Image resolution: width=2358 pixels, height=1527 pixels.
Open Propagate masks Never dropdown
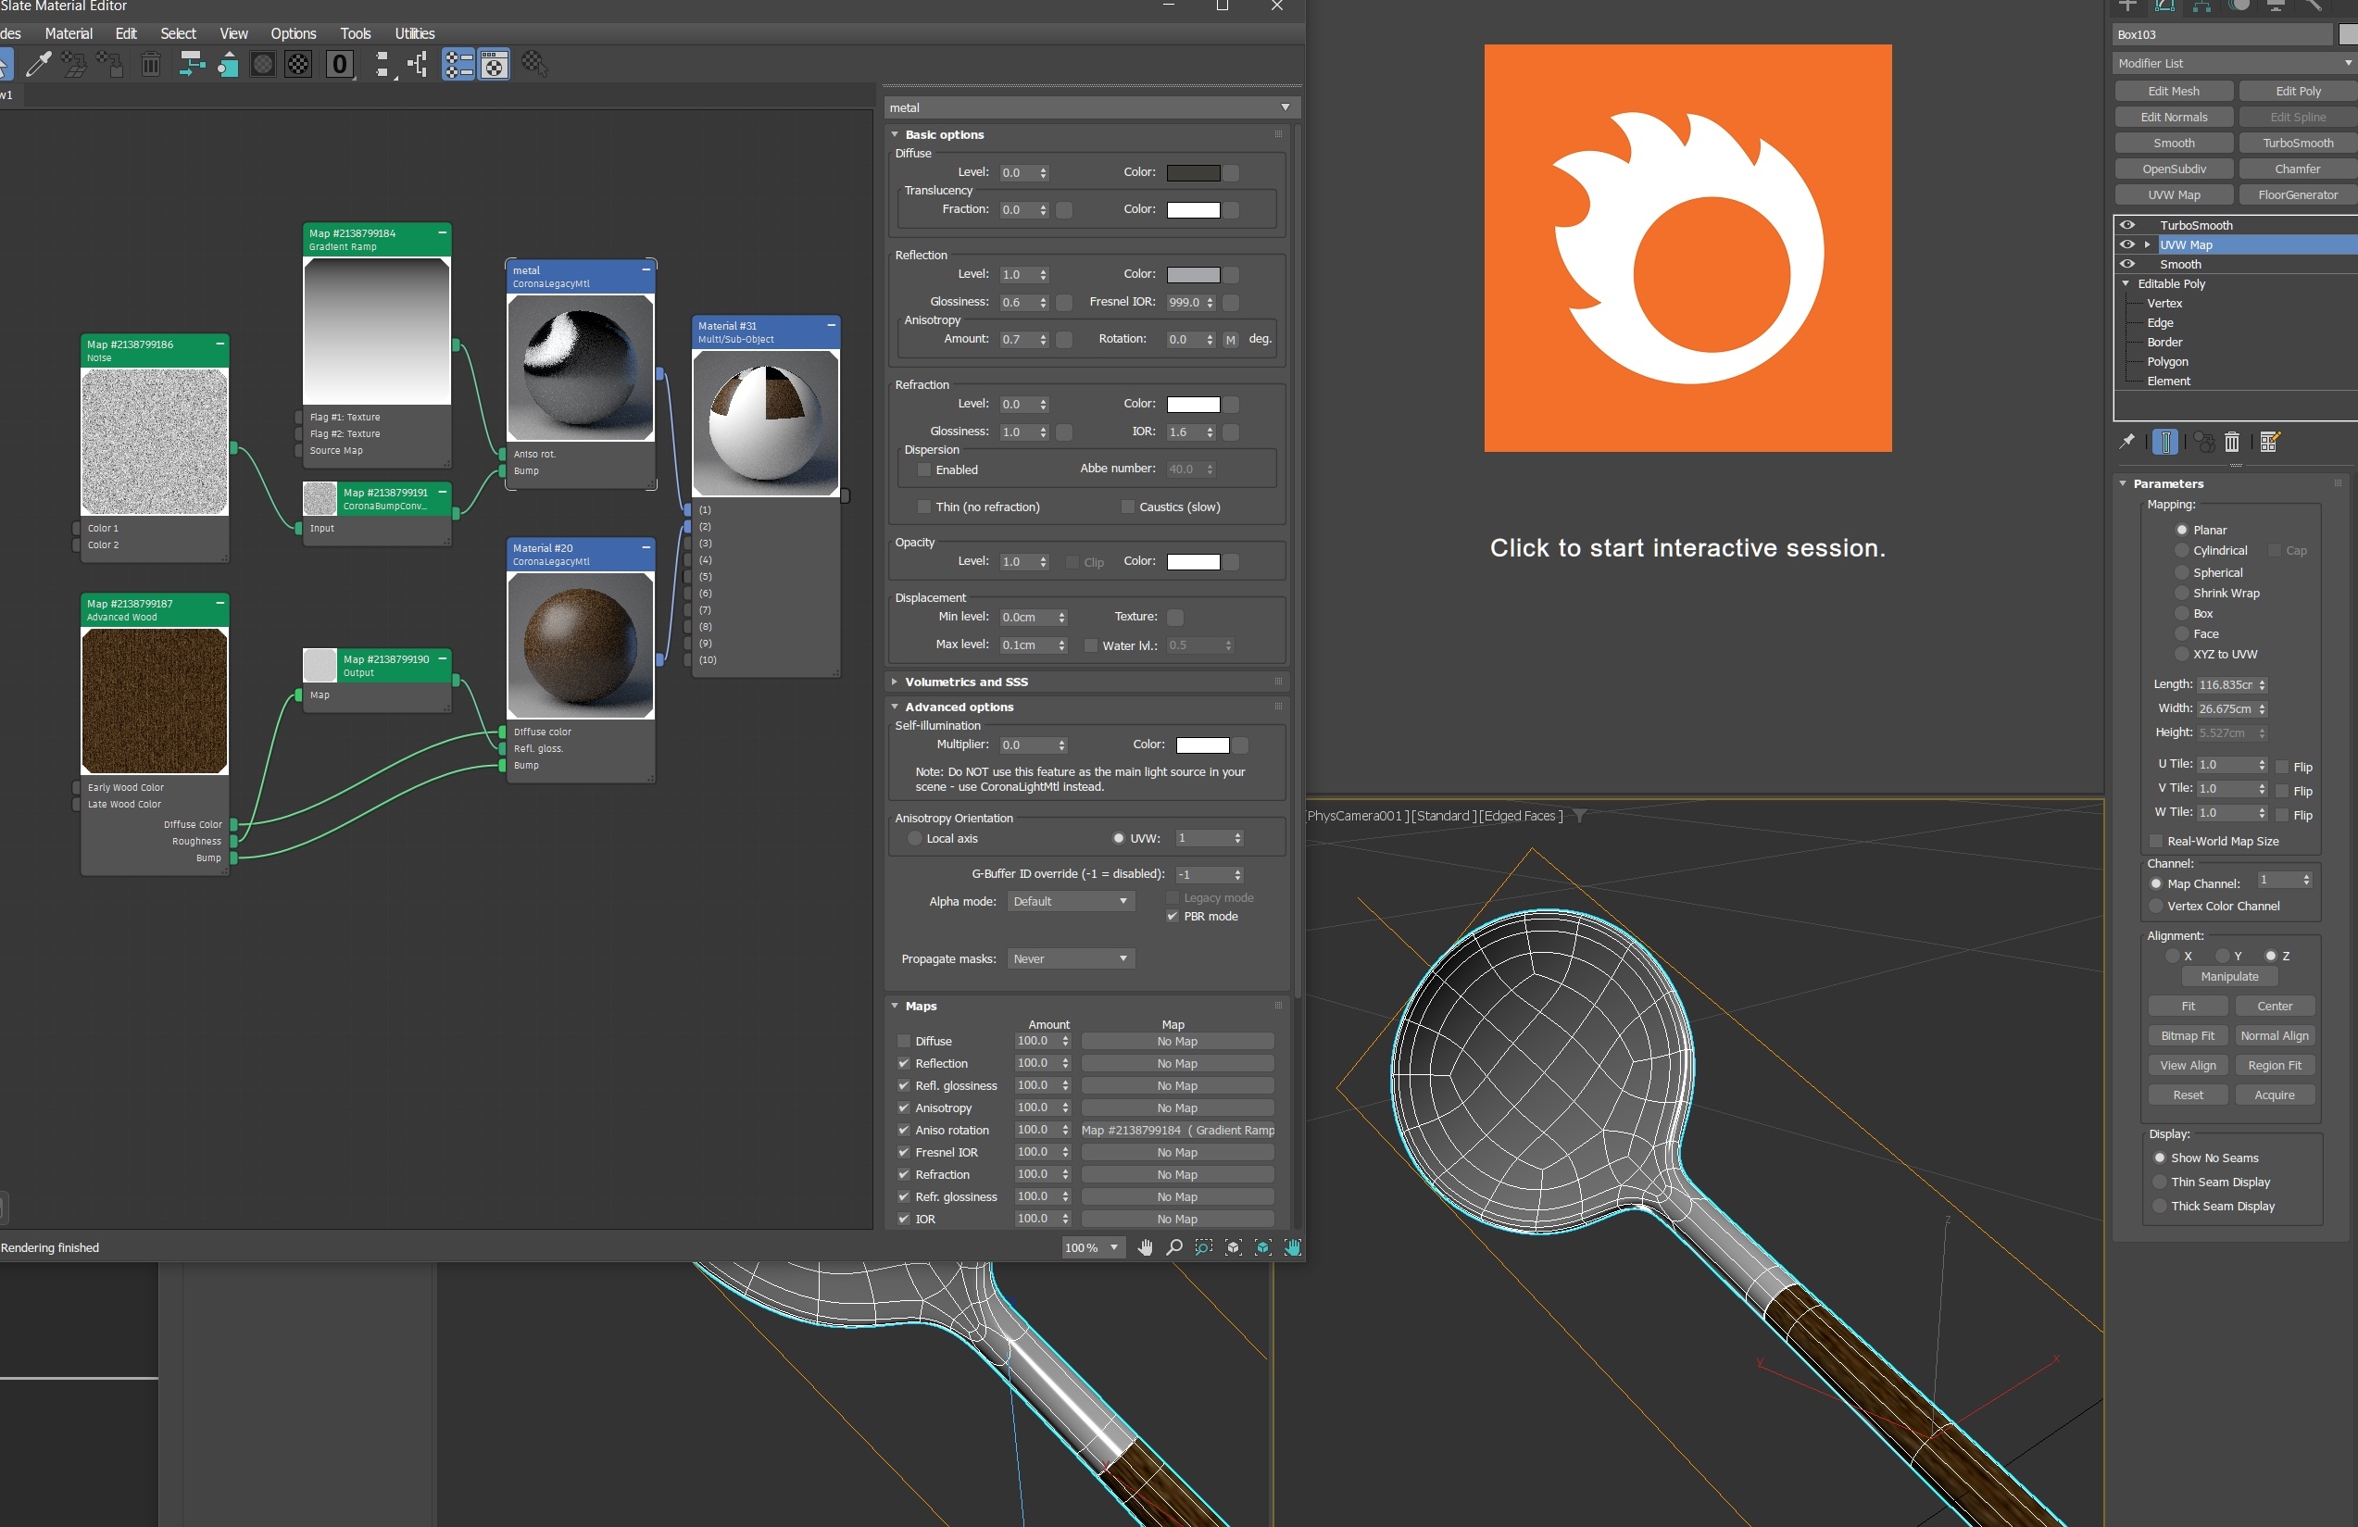click(1070, 958)
